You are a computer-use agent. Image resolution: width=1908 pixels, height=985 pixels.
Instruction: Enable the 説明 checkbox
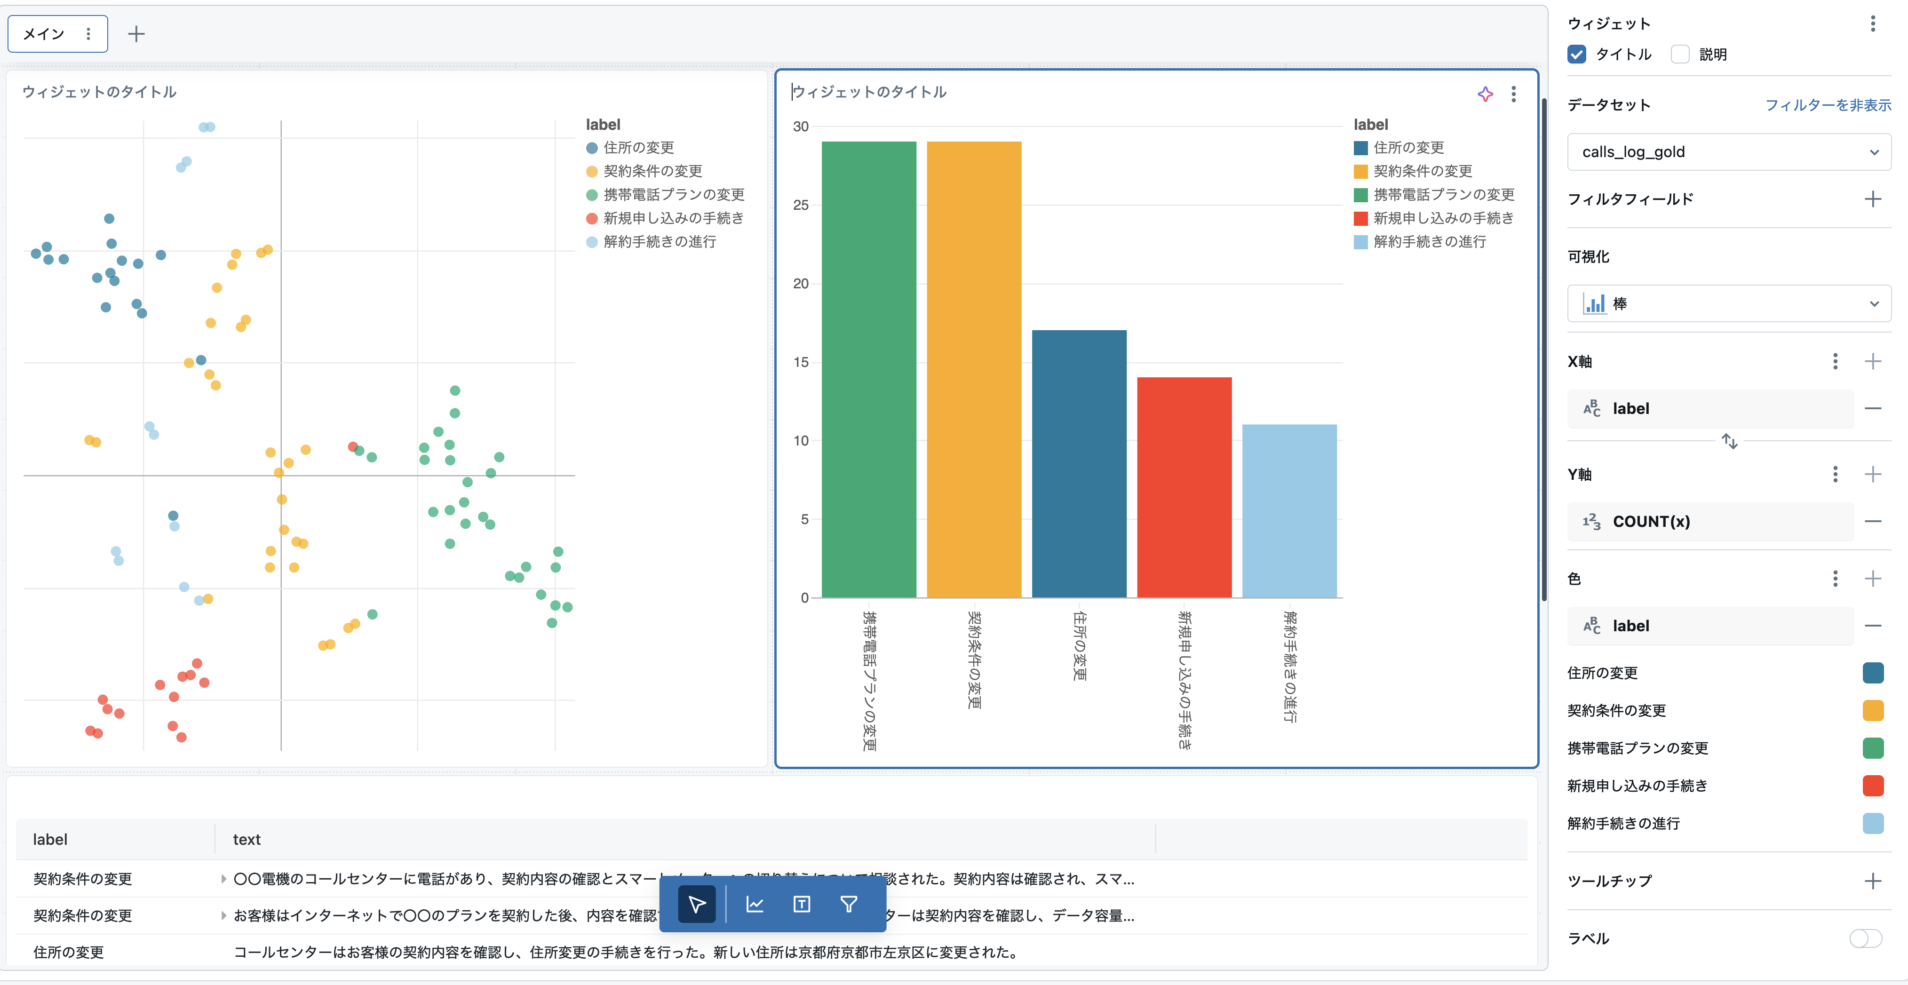coord(1680,54)
